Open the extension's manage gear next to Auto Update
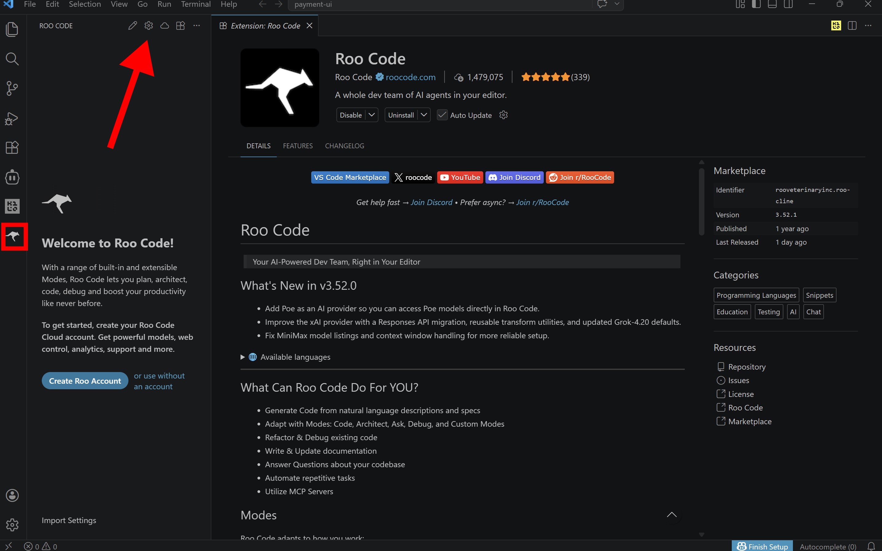Screen dimensions: 882x551 click(503, 115)
